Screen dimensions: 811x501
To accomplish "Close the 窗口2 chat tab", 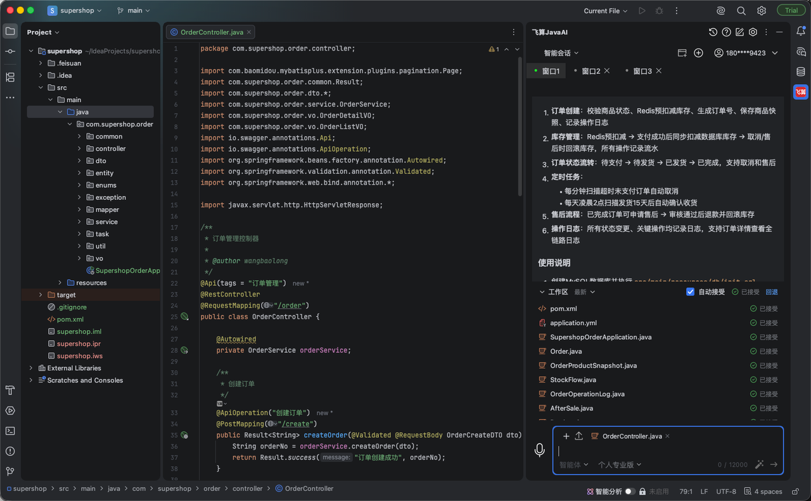I will pos(607,71).
